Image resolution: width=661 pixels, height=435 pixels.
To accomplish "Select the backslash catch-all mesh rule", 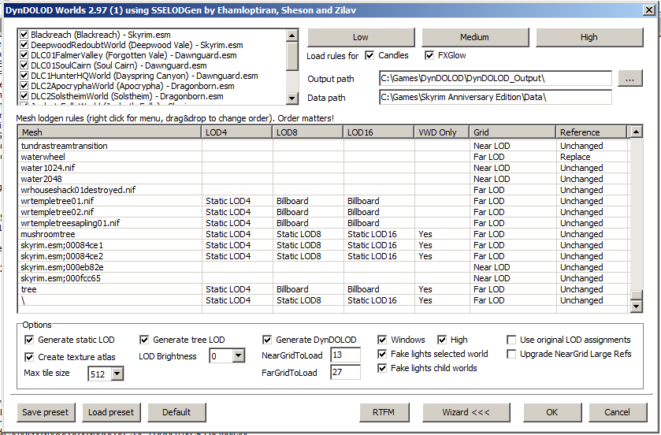I will pos(324,300).
